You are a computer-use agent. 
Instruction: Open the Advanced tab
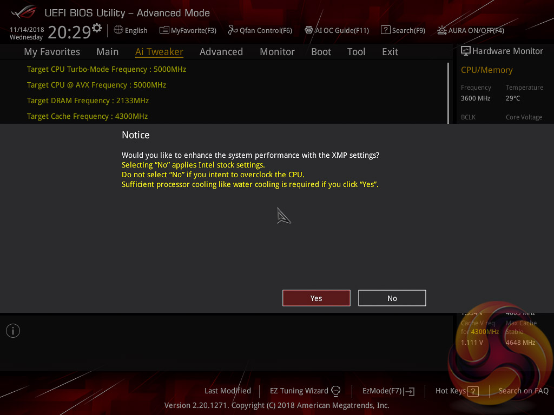tap(221, 52)
